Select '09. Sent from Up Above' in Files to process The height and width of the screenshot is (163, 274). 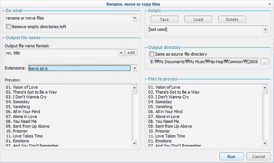tap(170, 126)
